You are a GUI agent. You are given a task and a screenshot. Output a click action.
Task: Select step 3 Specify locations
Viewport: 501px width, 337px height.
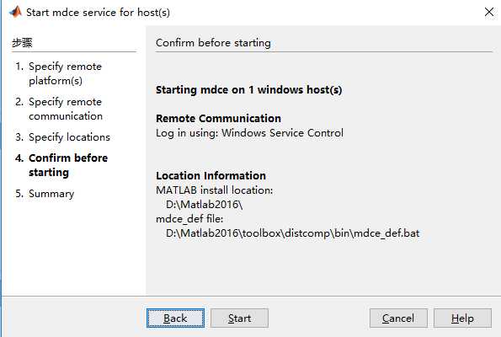62,137
